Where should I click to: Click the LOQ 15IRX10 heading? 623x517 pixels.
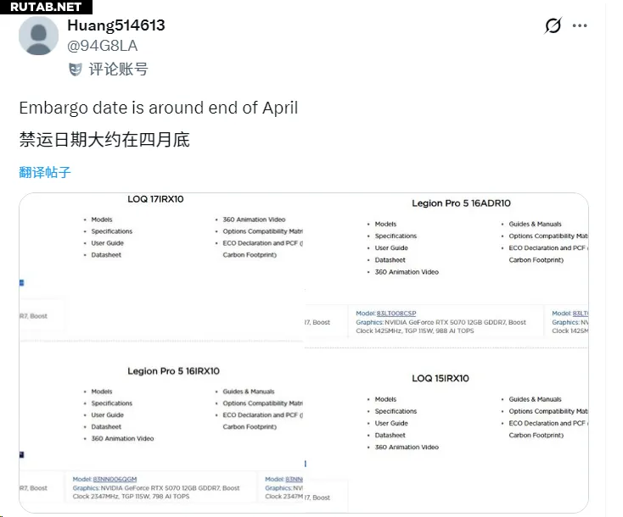(x=441, y=378)
